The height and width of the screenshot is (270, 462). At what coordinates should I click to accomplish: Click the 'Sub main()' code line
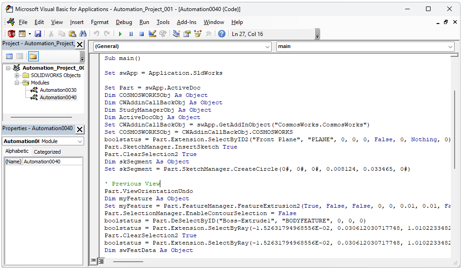[x=122, y=58]
